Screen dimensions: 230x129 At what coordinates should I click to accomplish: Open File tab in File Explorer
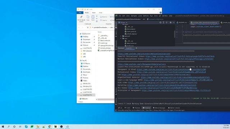[x=80, y=13]
